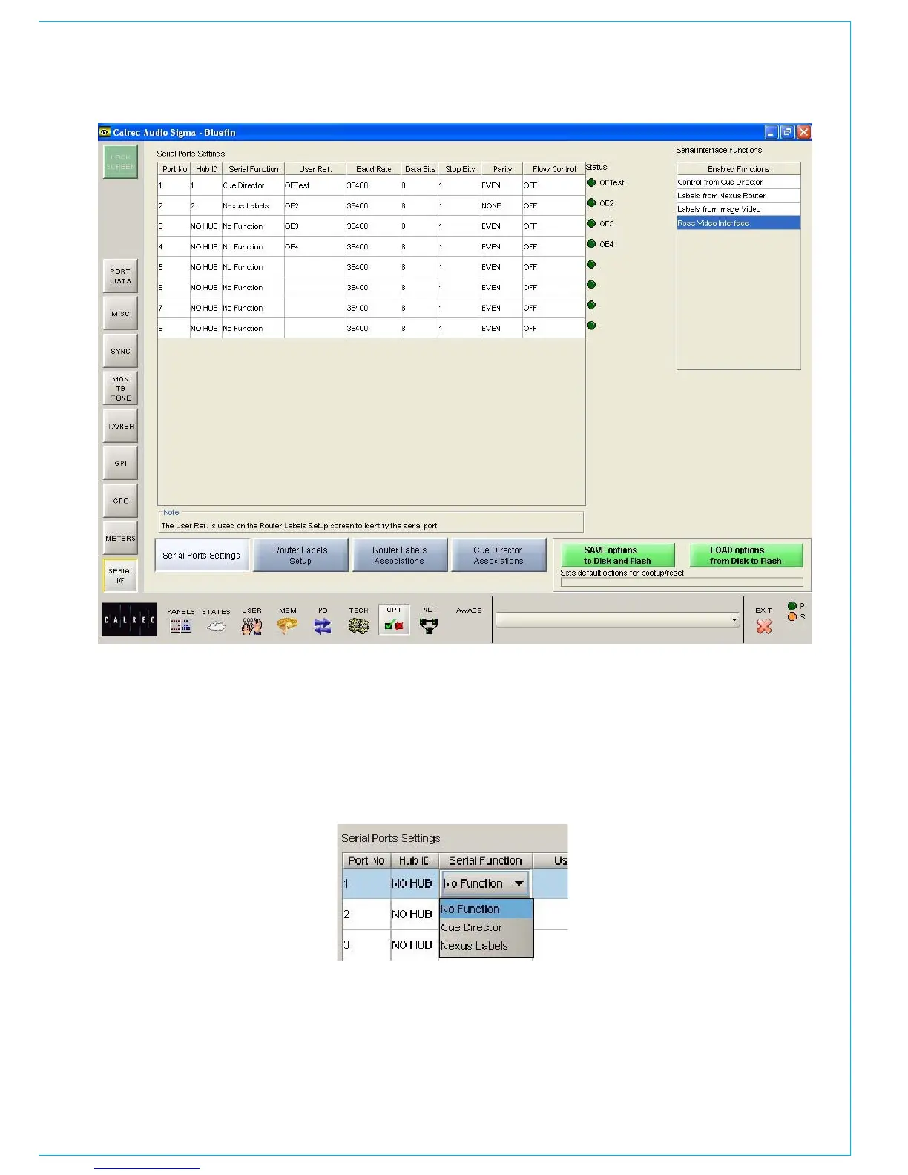
Task: Click Nexus Labels cell in port 2 row
Action: pos(253,205)
